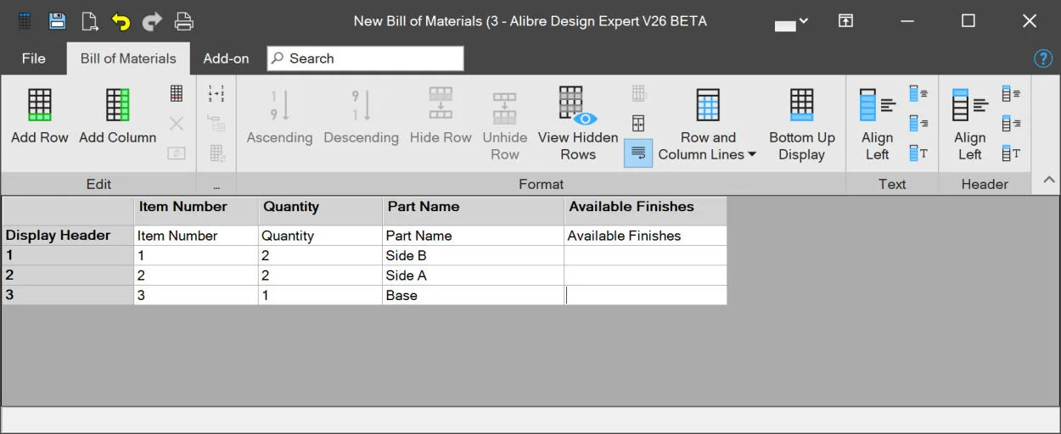Screen dimensions: 1061x434
Task: Click the Unhide Row button
Action: [505, 124]
